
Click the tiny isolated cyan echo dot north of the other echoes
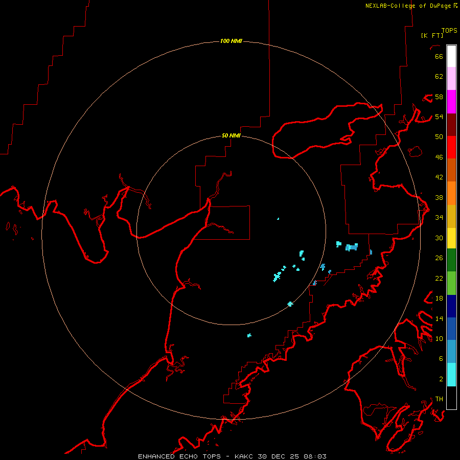coord(278,219)
